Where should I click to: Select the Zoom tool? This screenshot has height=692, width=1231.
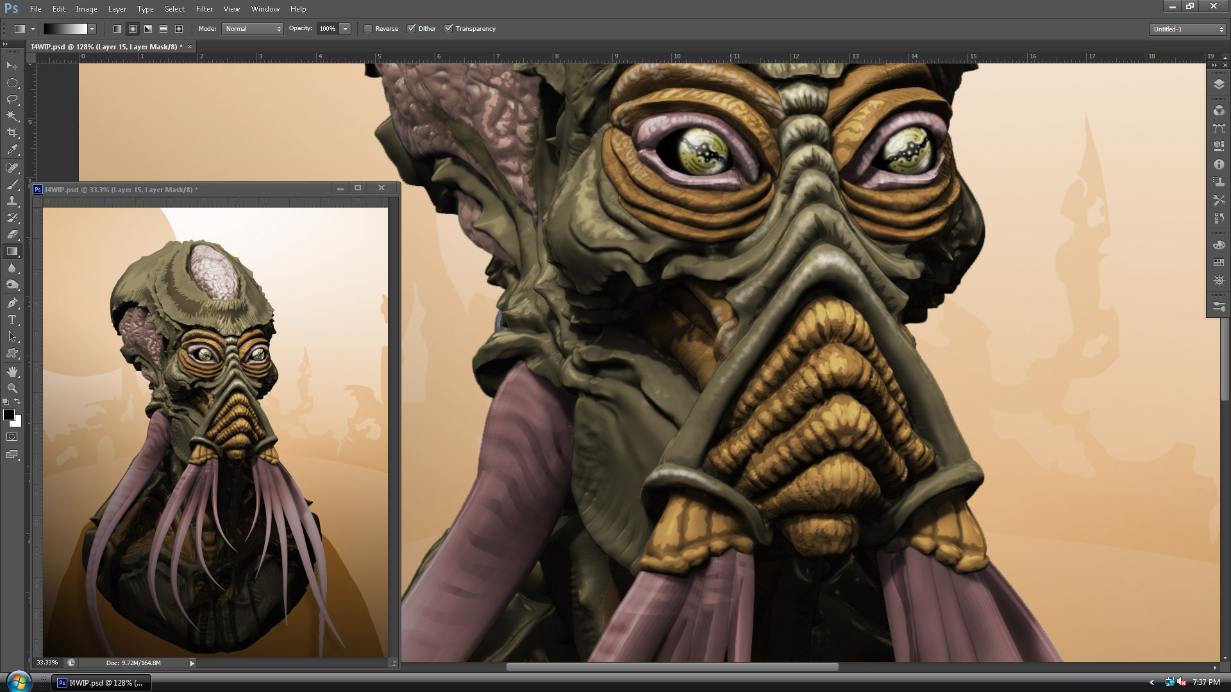pos(12,388)
